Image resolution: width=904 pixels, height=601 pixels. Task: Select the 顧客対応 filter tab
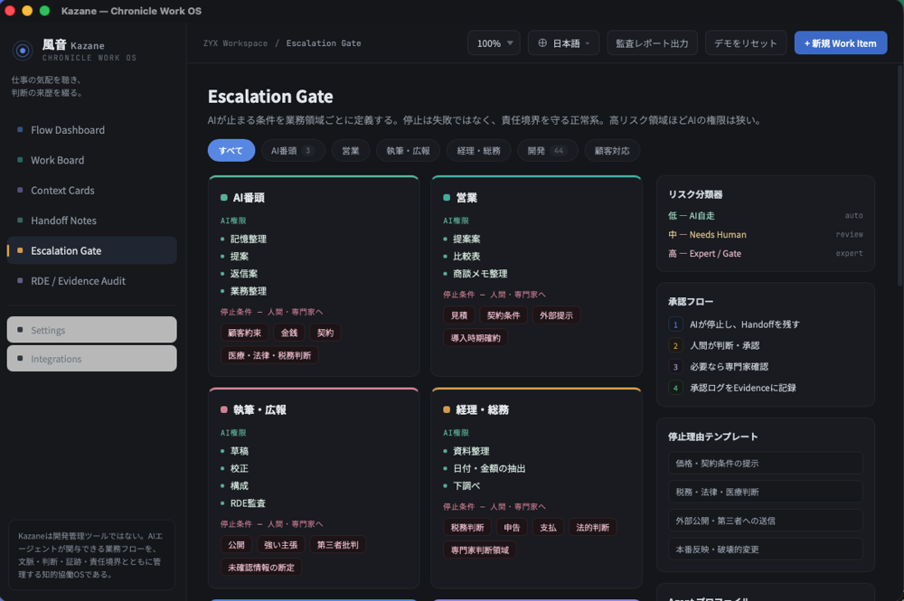[x=612, y=150]
